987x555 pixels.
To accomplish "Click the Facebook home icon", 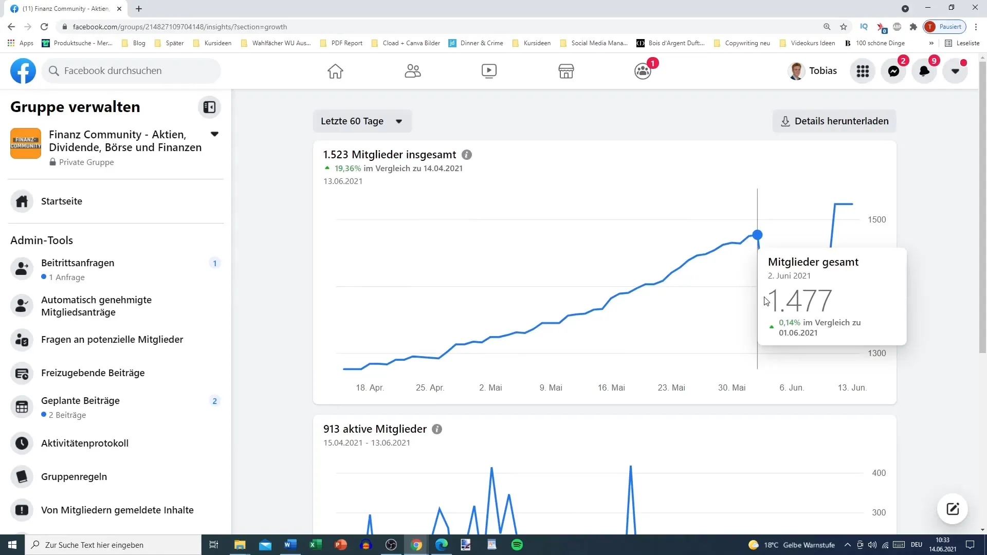I will point(335,70).
